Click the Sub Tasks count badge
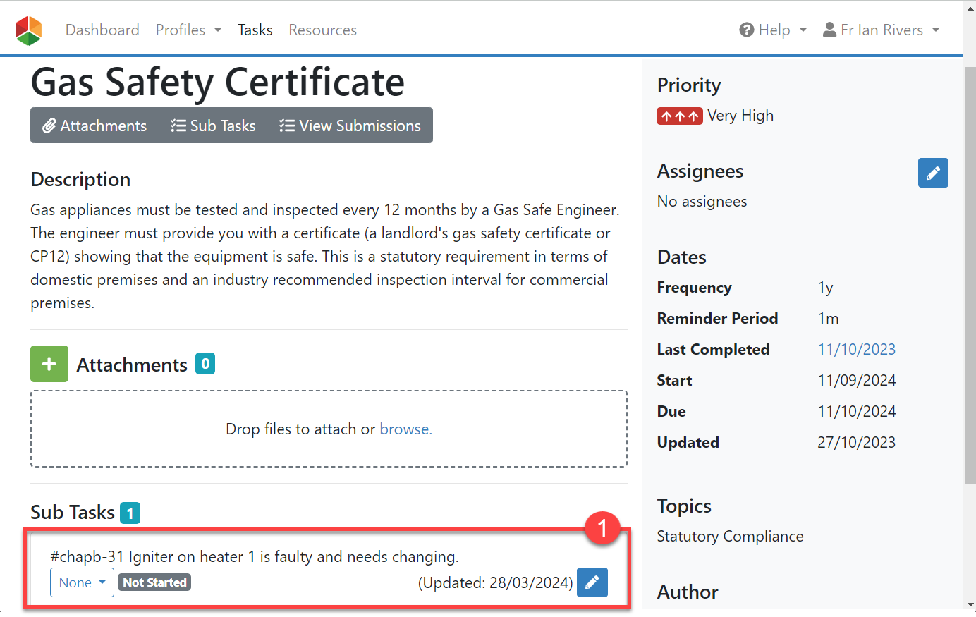This screenshot has width=976, height=617. 130,513
